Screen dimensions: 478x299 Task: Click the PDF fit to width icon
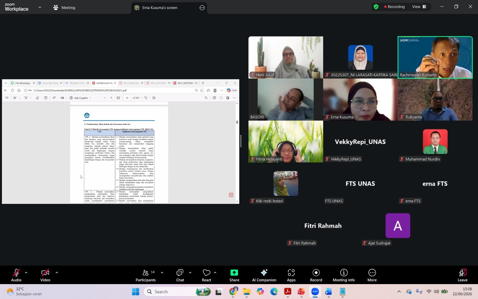tap(118, 98)
